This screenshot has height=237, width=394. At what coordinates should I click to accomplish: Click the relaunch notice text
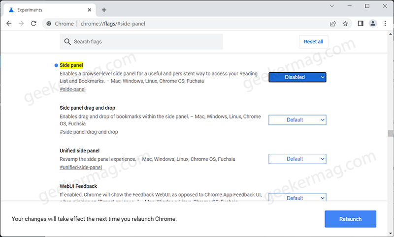[94, 219]
